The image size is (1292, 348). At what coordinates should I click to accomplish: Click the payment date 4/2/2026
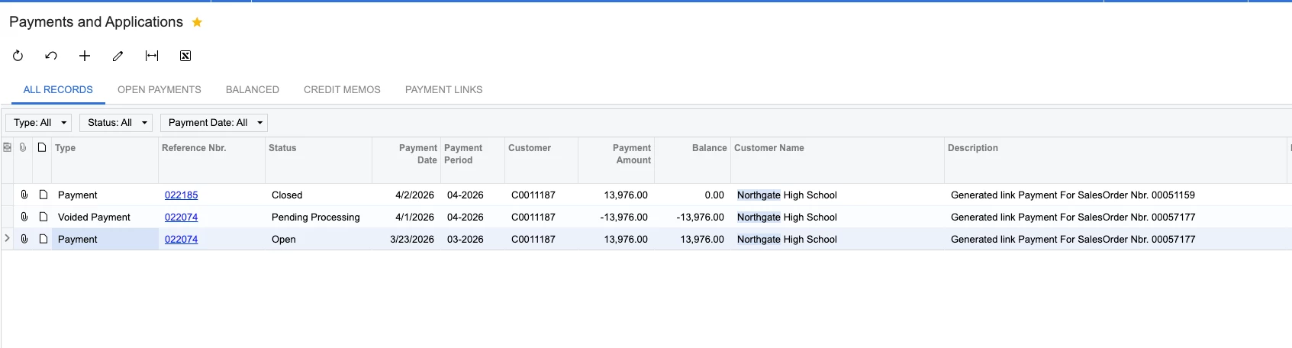click(406, 195)
